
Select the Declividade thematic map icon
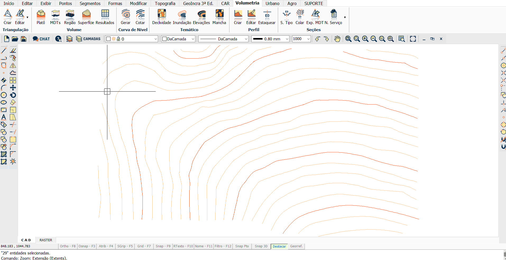click(162, 16)
